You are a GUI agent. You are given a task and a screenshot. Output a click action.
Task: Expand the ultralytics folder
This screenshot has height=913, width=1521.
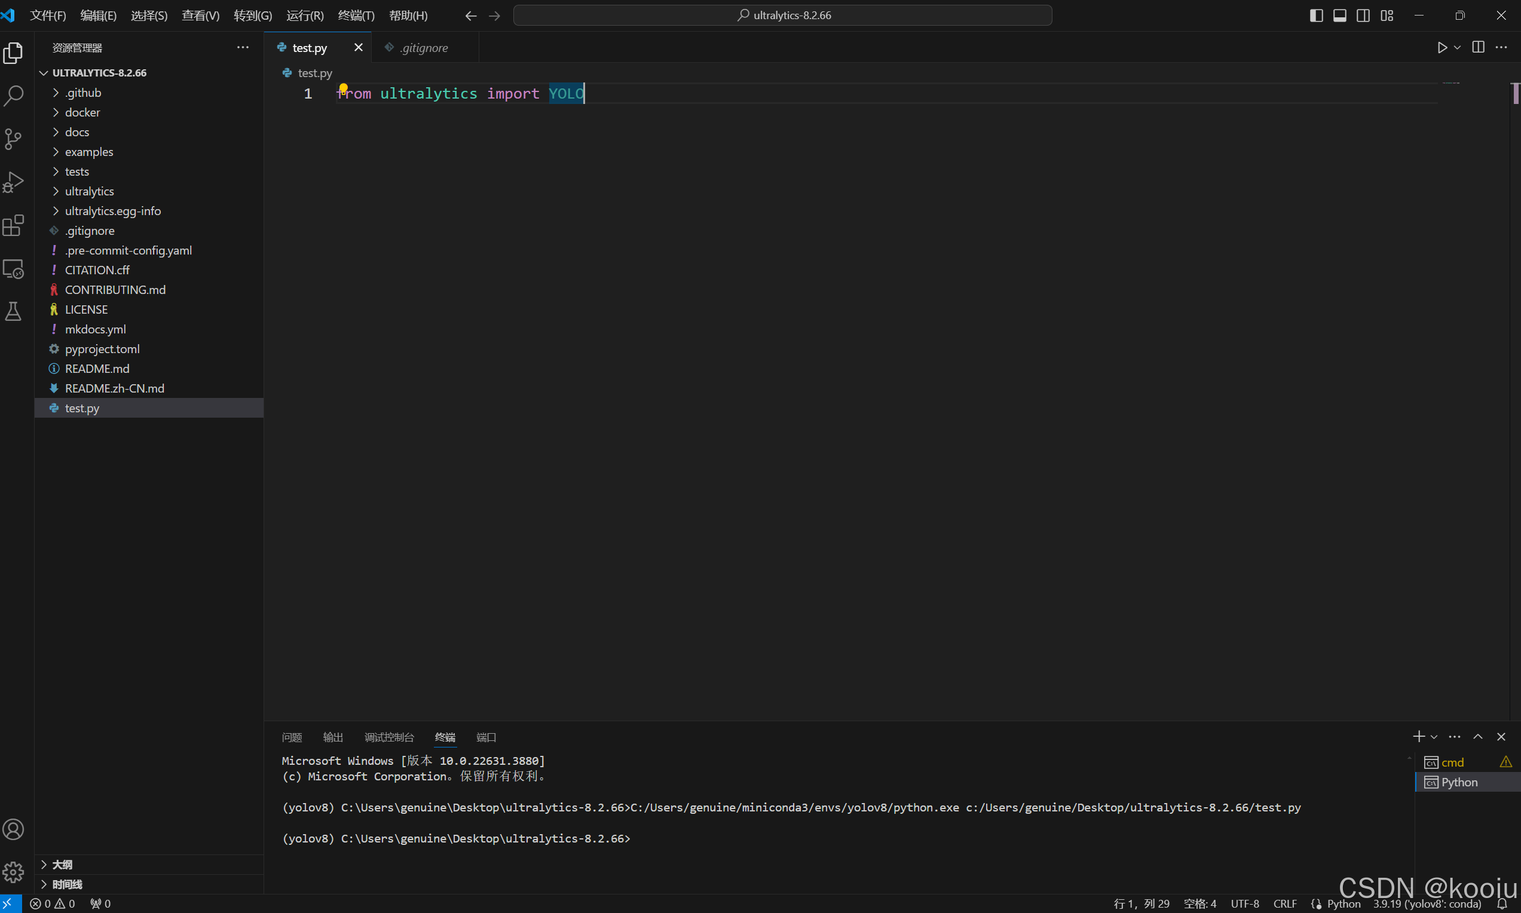(x=89, y=191)
